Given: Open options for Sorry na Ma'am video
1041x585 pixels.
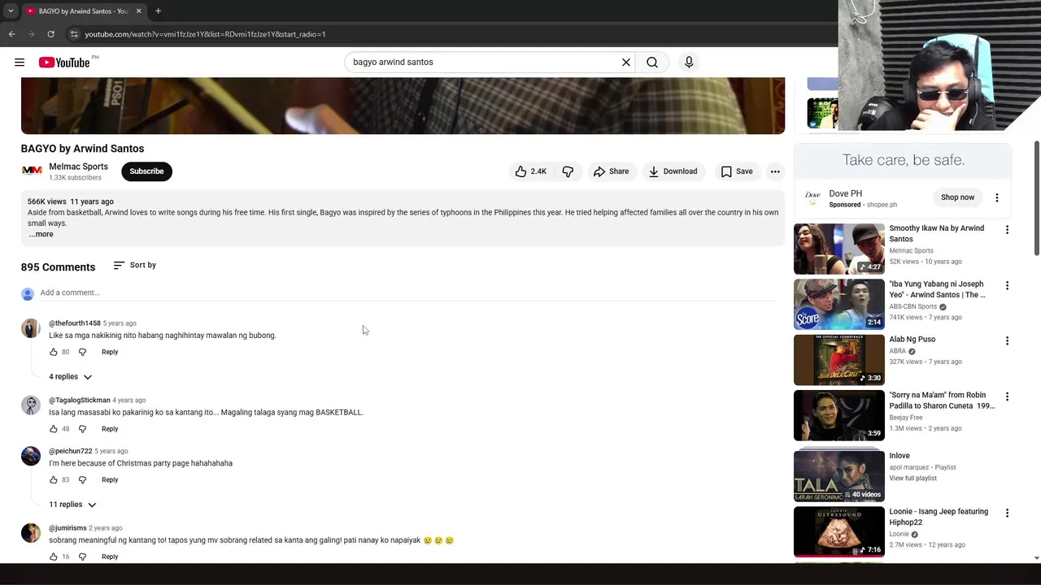Looking at the screenshot, I should pyautogui.click(x=1007, y=397).
